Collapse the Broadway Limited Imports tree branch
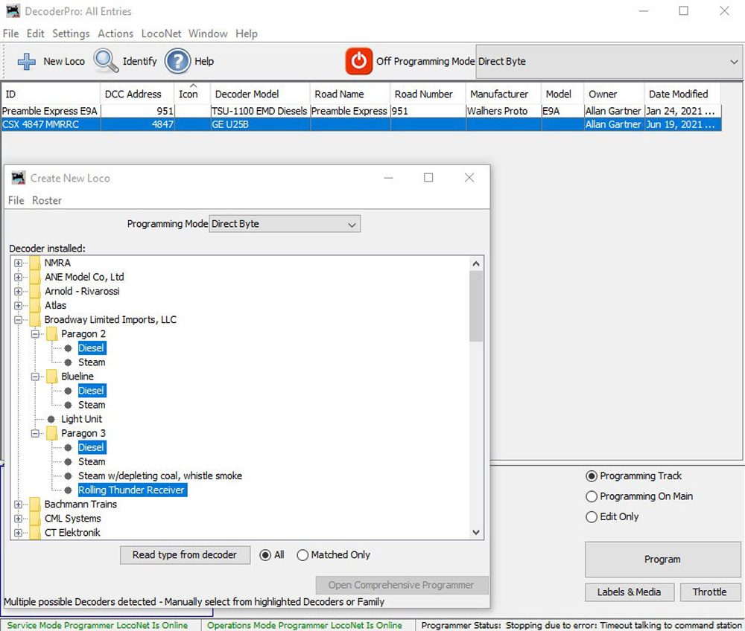 (19, 319)
